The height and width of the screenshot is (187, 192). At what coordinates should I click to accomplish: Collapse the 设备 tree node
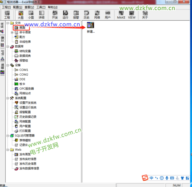point(8,65)
